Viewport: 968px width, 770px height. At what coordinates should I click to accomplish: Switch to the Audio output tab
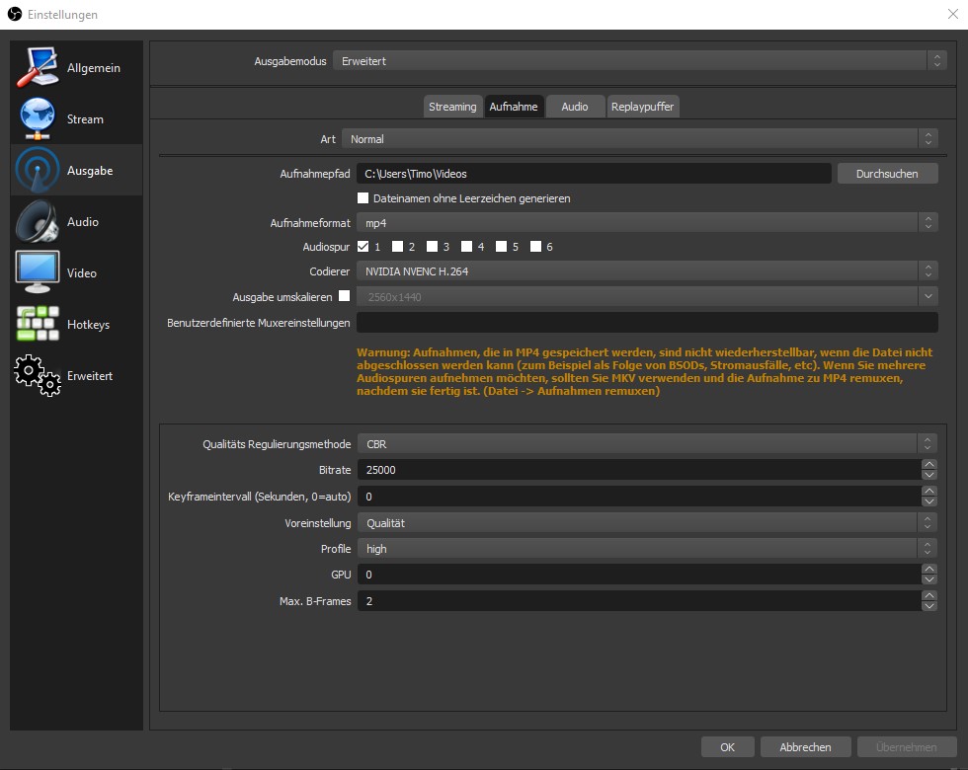pos(575,107)
